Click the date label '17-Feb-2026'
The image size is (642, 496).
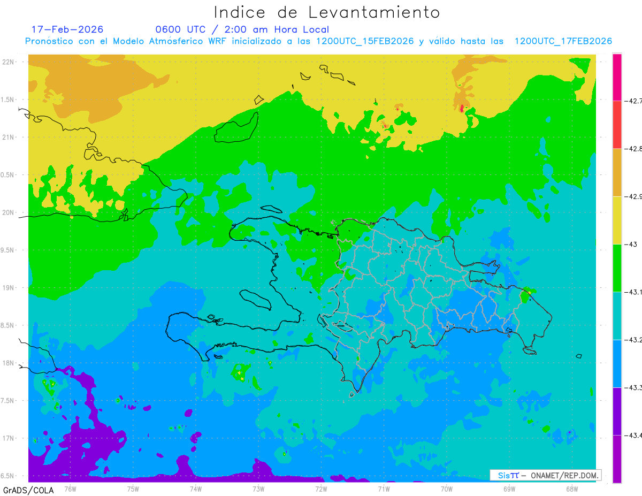tap(67, 29)
